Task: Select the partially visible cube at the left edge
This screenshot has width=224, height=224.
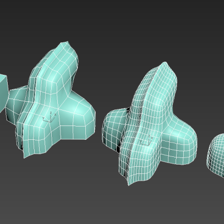Action: click(3, 92)
